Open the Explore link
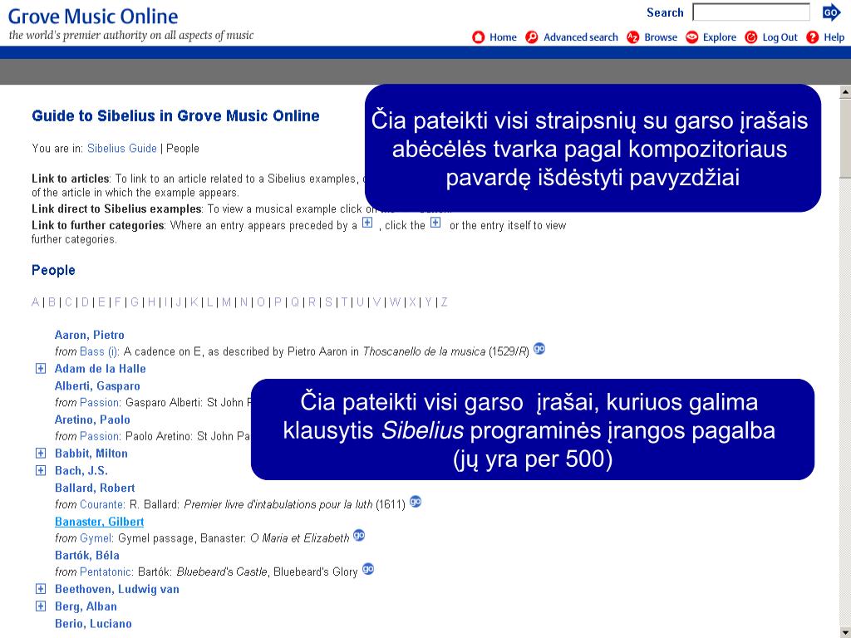This screenshot has width=851, height=638. pos(720,37)
